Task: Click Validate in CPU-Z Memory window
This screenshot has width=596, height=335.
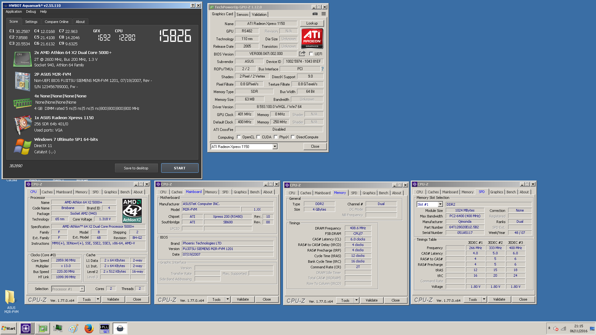Action: point(371,300)
